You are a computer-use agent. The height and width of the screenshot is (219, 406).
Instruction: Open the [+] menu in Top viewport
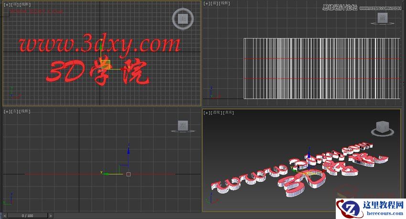click(x=7, y=4)
